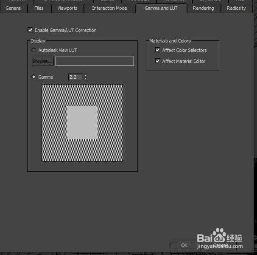Screen dimensions: 257x255
Task: Open the Rendering tab
Action: click(x=204, y=8)
